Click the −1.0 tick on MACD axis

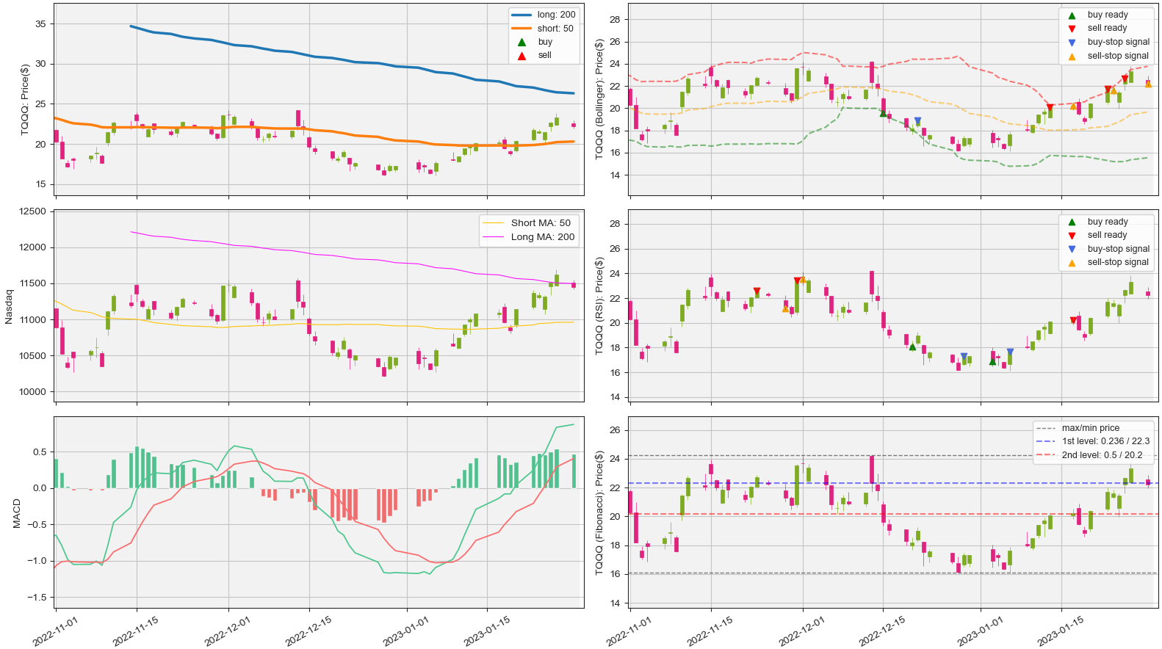pos(35,561)
